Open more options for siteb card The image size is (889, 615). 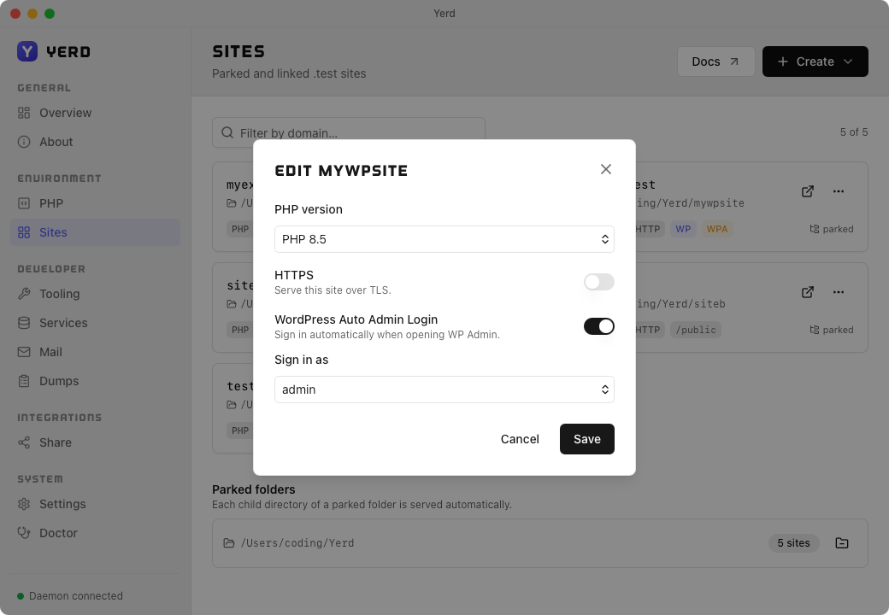(x=838, y=292)
